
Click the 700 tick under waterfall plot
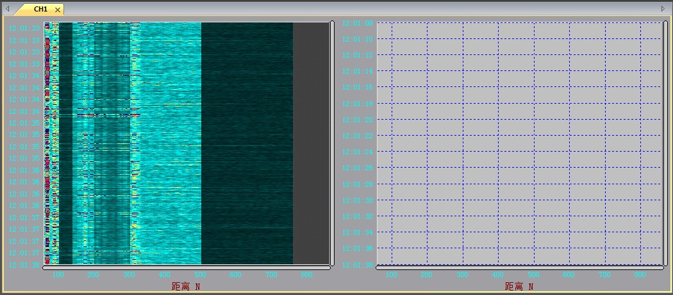[x=271, y=275]
